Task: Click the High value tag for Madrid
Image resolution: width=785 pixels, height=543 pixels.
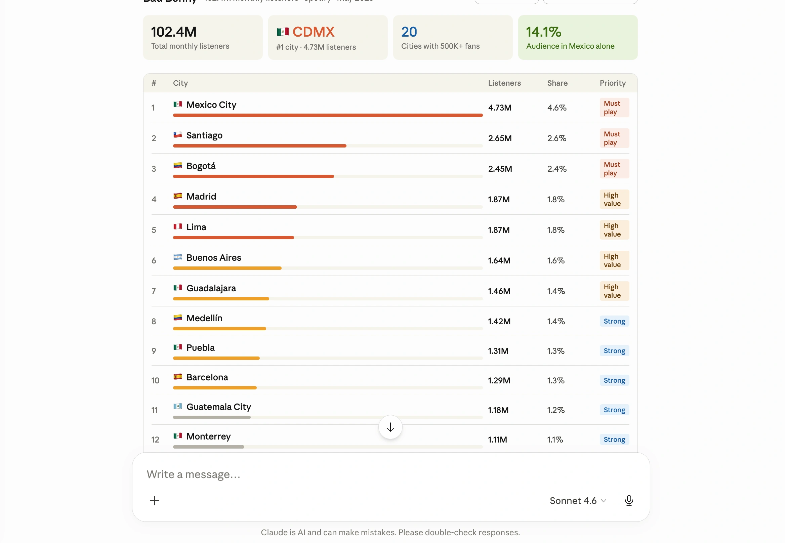Action: pyautogui.click(x=614, y=199)
